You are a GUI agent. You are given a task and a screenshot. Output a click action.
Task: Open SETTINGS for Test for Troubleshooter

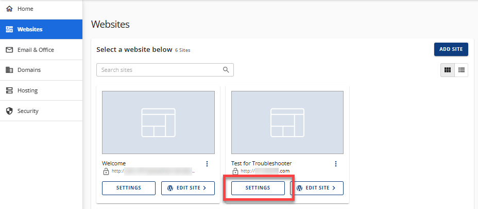(x=258, y=188)
